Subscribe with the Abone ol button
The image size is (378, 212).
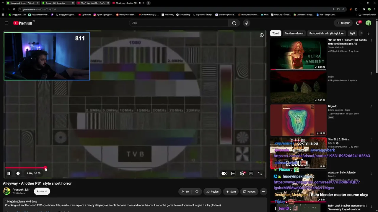coord(42,191)
